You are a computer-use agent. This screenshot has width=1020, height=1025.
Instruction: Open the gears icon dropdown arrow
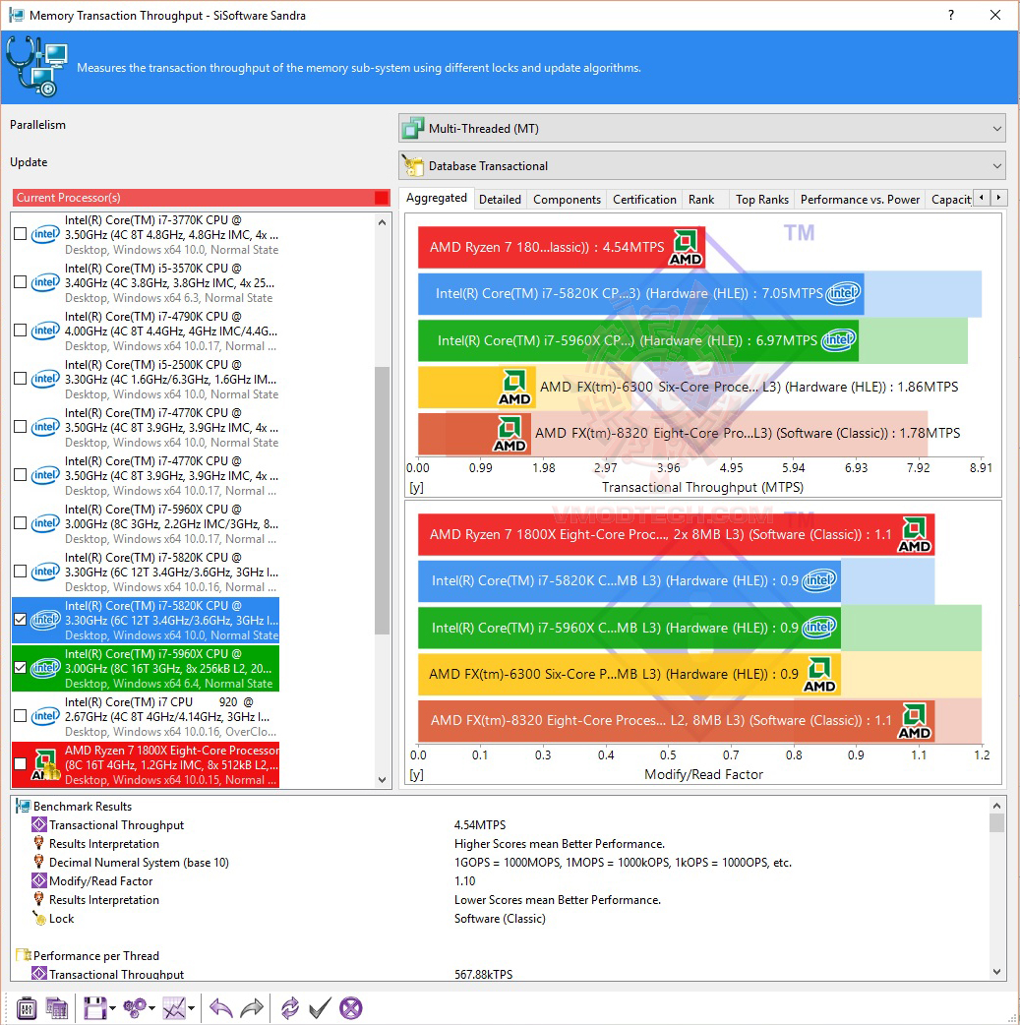pyautogui.click(x=152, y=1008)
